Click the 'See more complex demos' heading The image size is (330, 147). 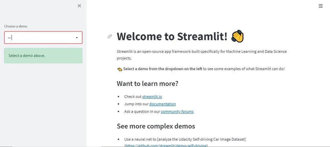156,126
